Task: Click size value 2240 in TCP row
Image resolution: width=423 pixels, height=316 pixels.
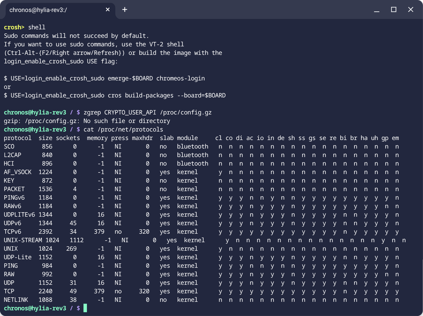Action: pyautogui.click(x=45, y=291)
